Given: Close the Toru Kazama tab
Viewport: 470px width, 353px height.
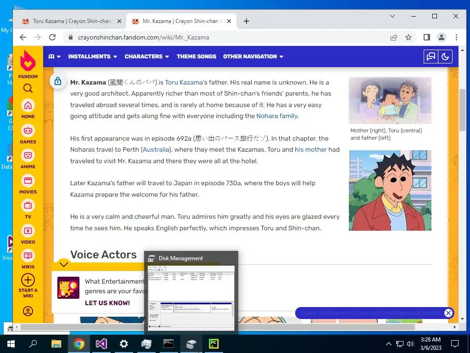Looking at the screenshot, I should [119, 21].
